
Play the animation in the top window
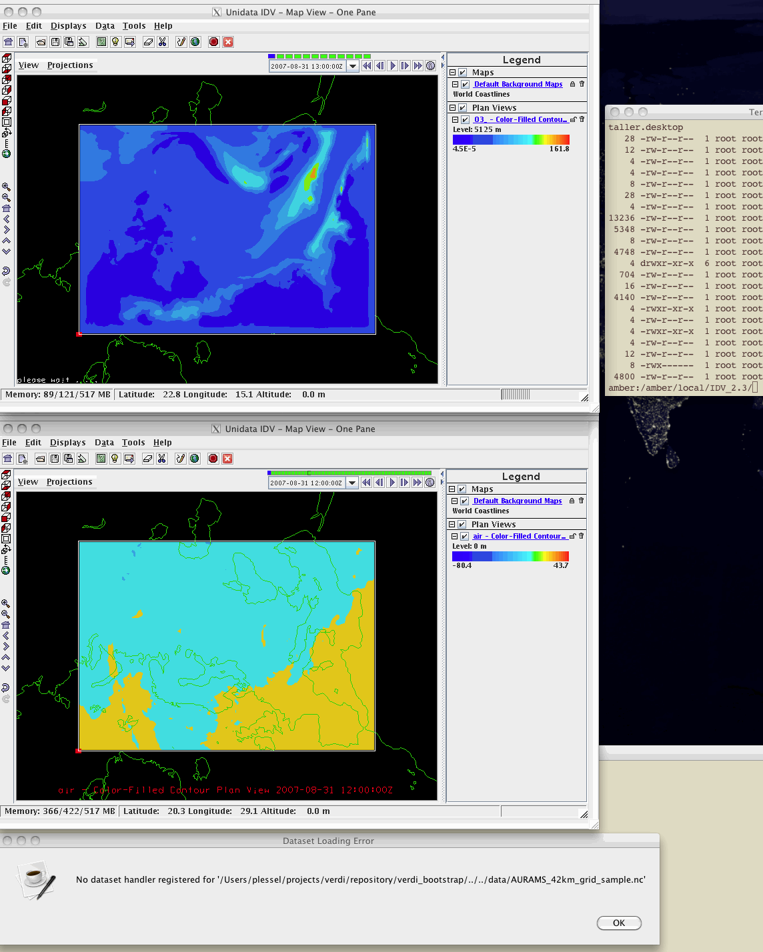393,66
